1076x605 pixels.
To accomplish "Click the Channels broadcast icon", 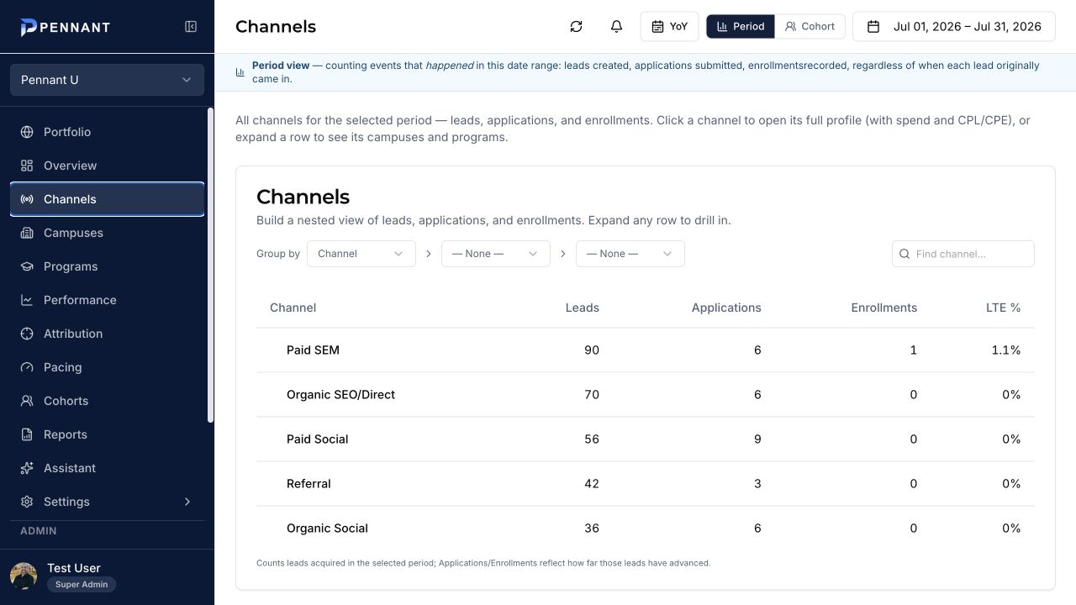I will 27,199.
